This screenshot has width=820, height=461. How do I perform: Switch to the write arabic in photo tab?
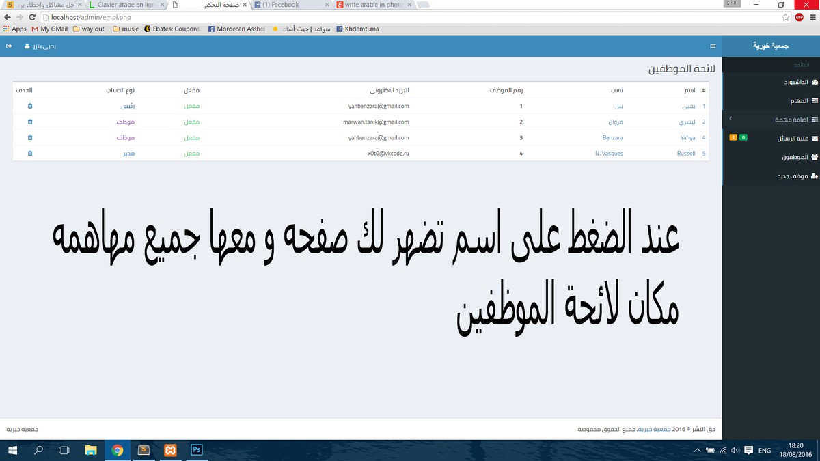pyautogui.click(x=372, y=5)
